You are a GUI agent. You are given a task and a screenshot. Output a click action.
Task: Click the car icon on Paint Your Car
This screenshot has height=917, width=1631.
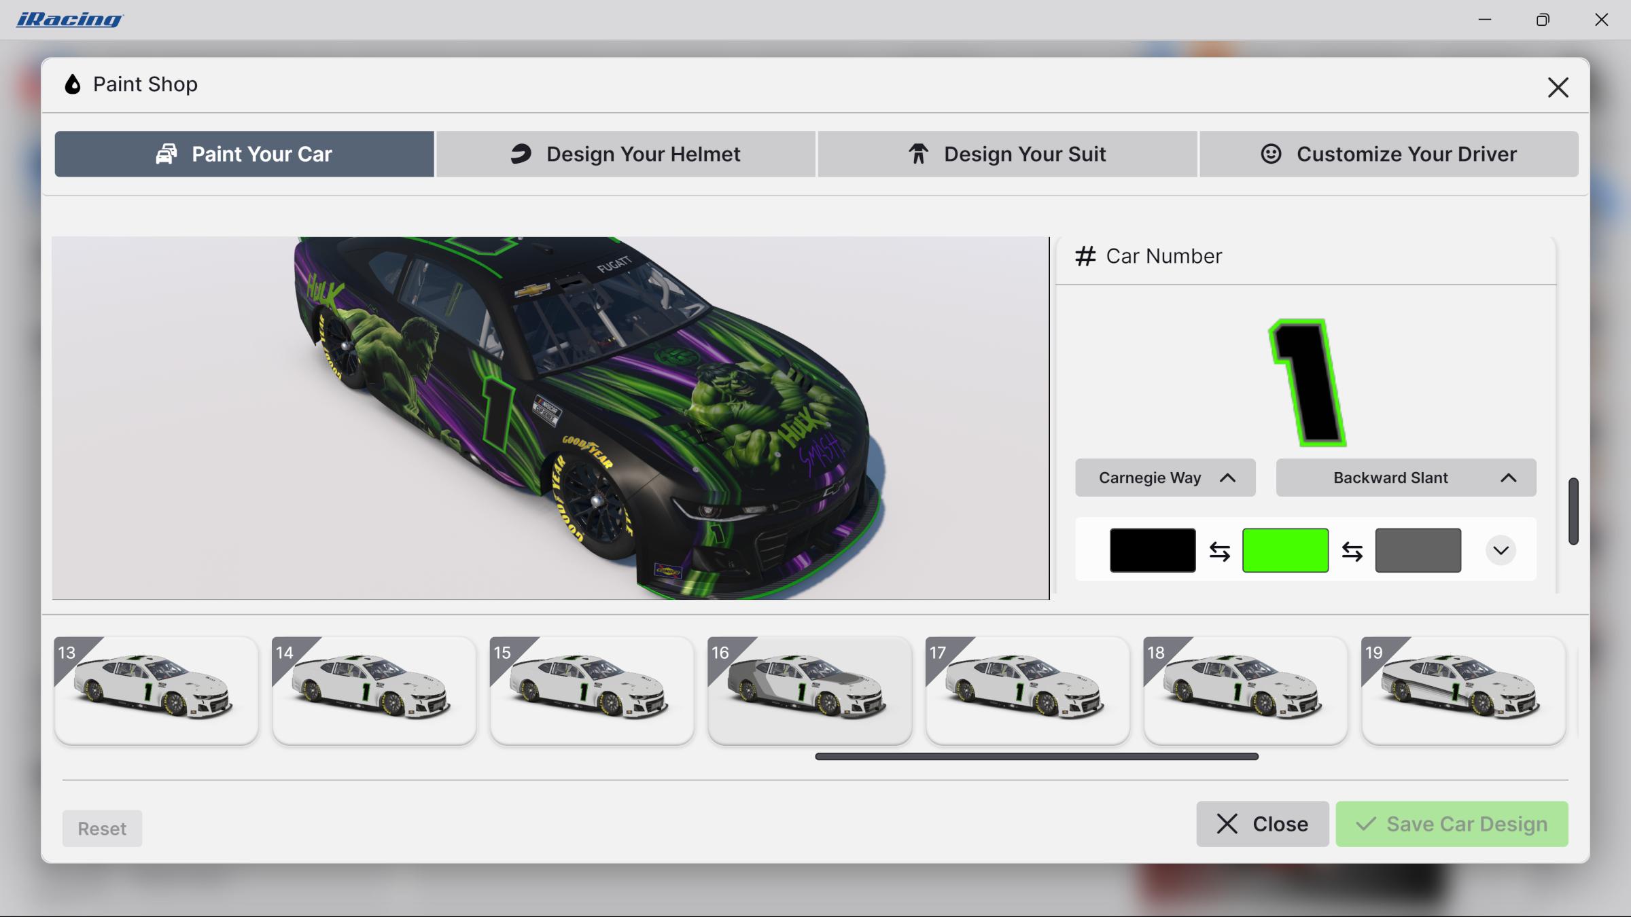point(165,154)
